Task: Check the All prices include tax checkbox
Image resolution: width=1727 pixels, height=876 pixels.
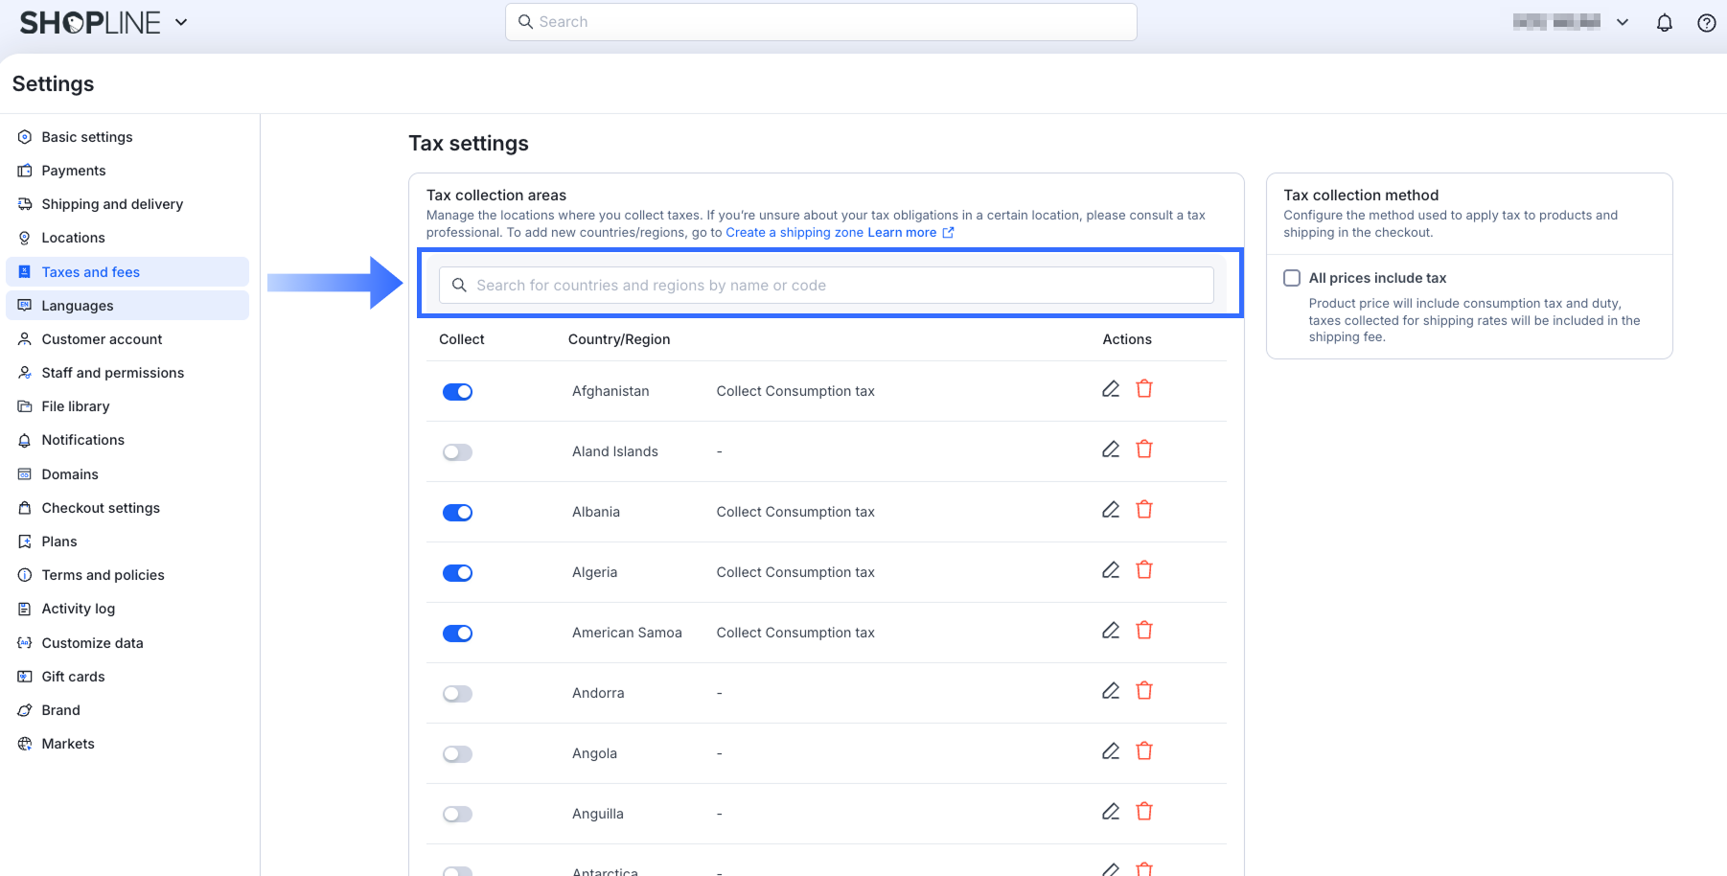Action: click(1292, 278)
